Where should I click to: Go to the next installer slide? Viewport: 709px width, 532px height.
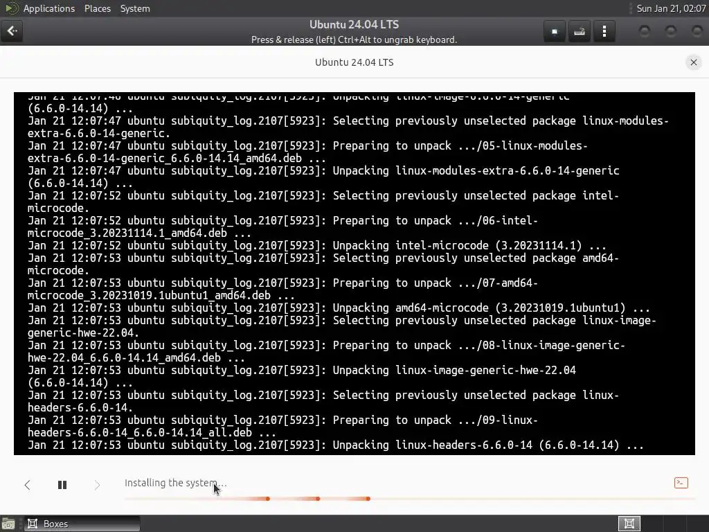(x=97, y=485)
